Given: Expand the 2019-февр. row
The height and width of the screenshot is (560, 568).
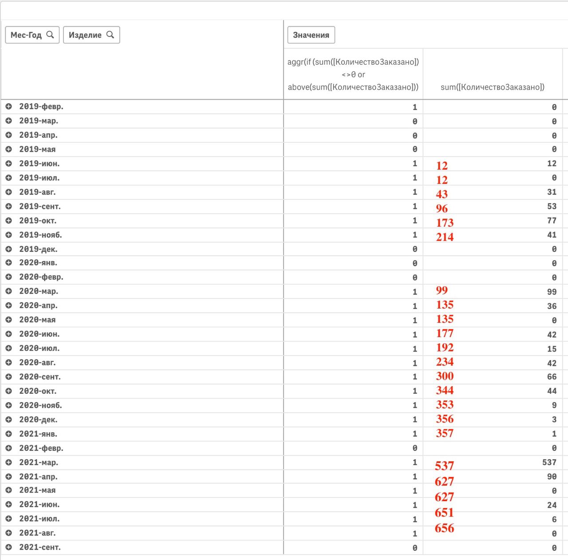Looking at the screenshot, I should [8, 106].
